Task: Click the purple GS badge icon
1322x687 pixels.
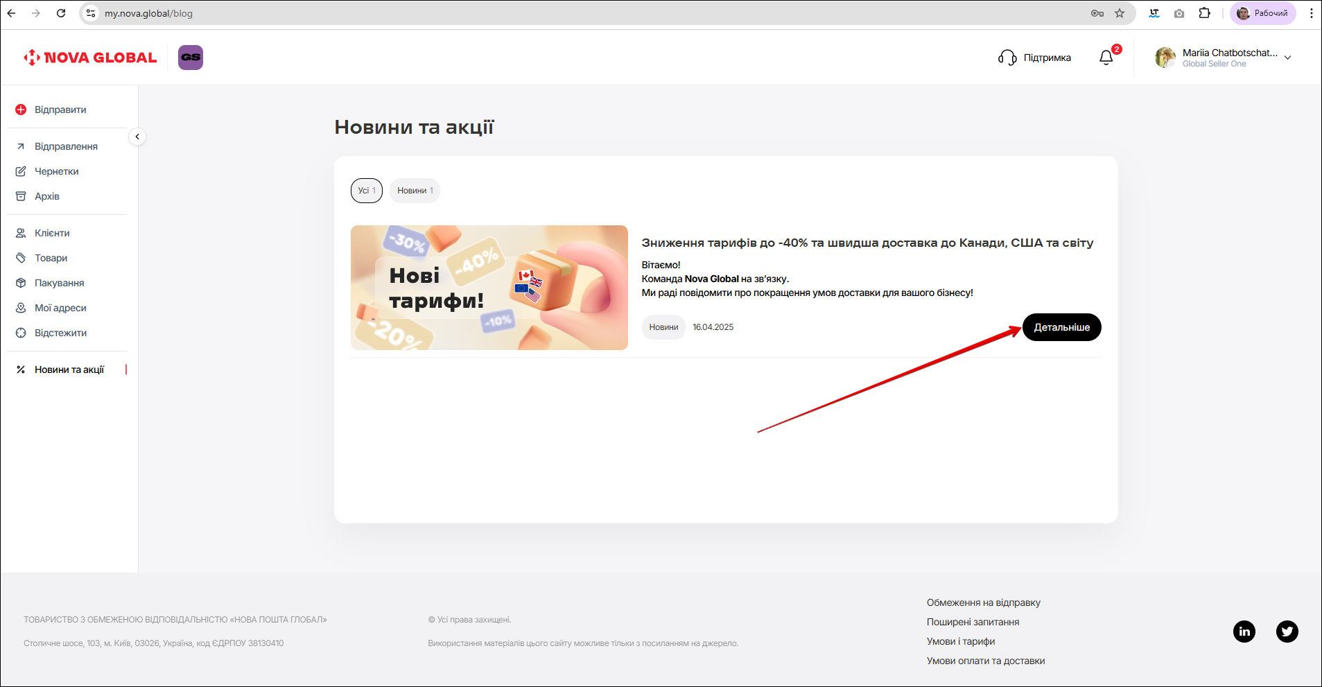Action: [x=191, y=58]
